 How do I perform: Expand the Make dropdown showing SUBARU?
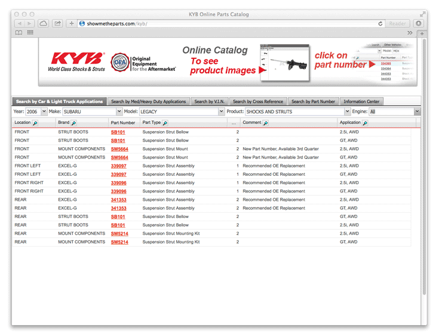tap(92, 111)
